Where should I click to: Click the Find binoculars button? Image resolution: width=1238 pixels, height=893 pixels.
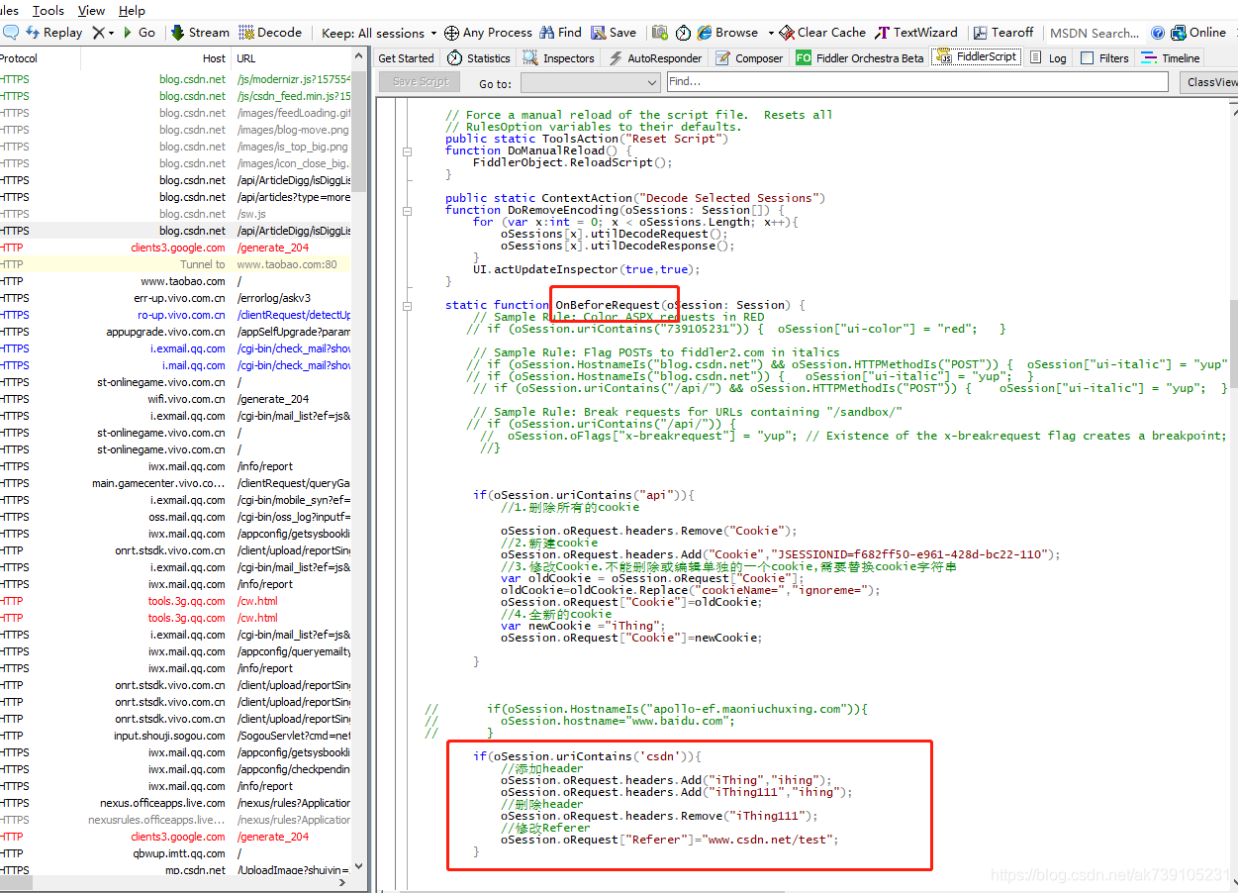coord(560,33)
